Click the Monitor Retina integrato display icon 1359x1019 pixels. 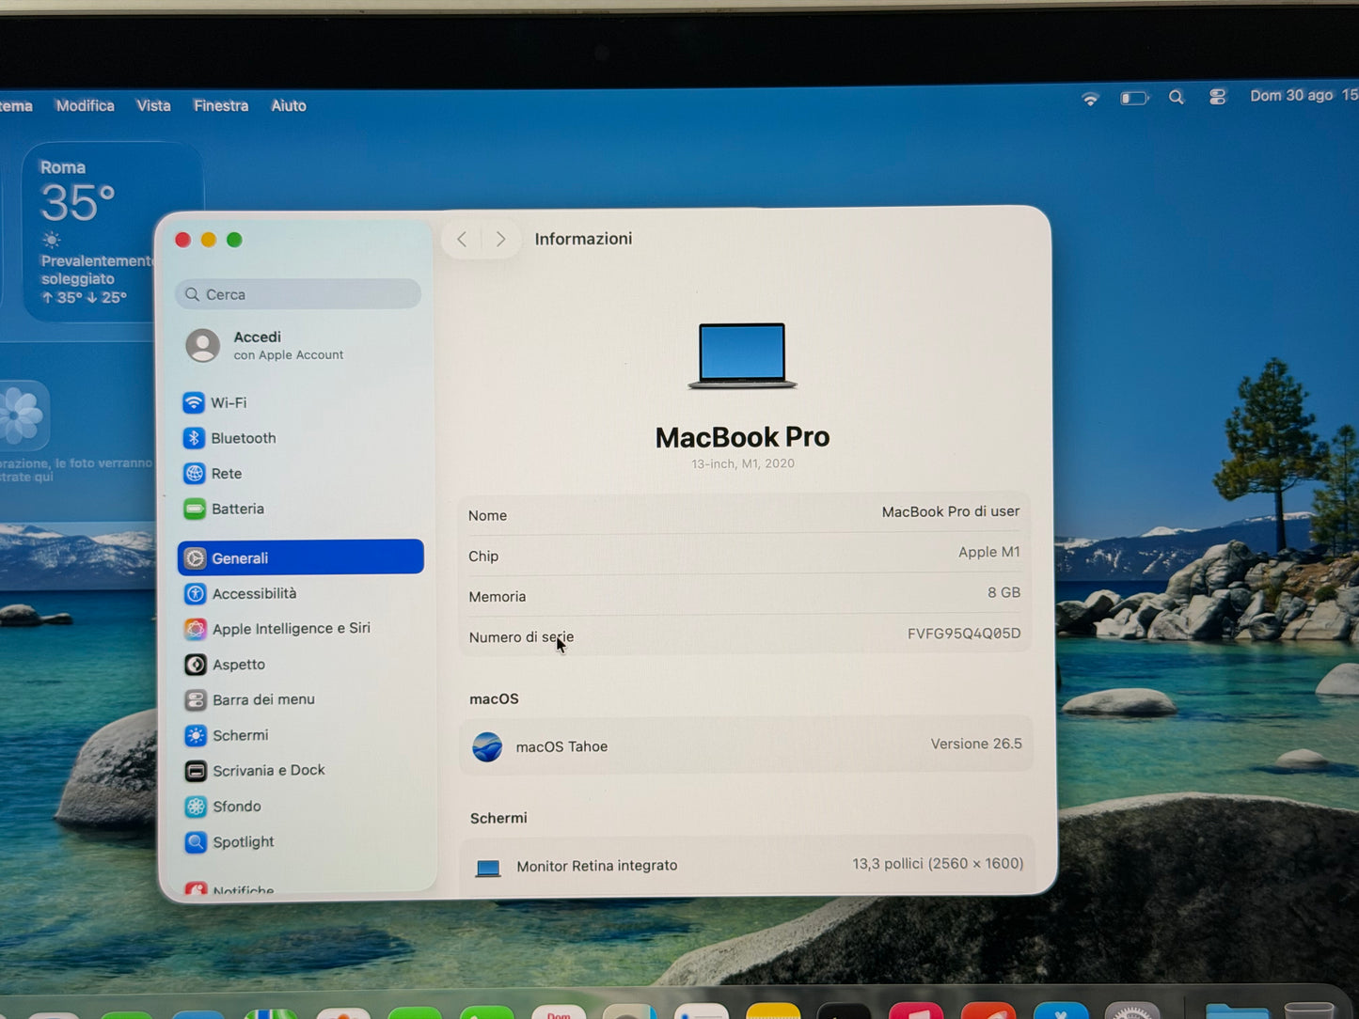click(488, 868)
